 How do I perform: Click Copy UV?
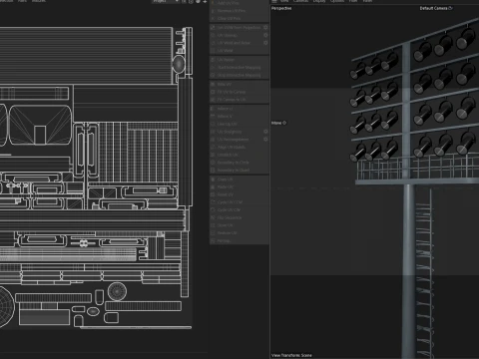(239, 179)
